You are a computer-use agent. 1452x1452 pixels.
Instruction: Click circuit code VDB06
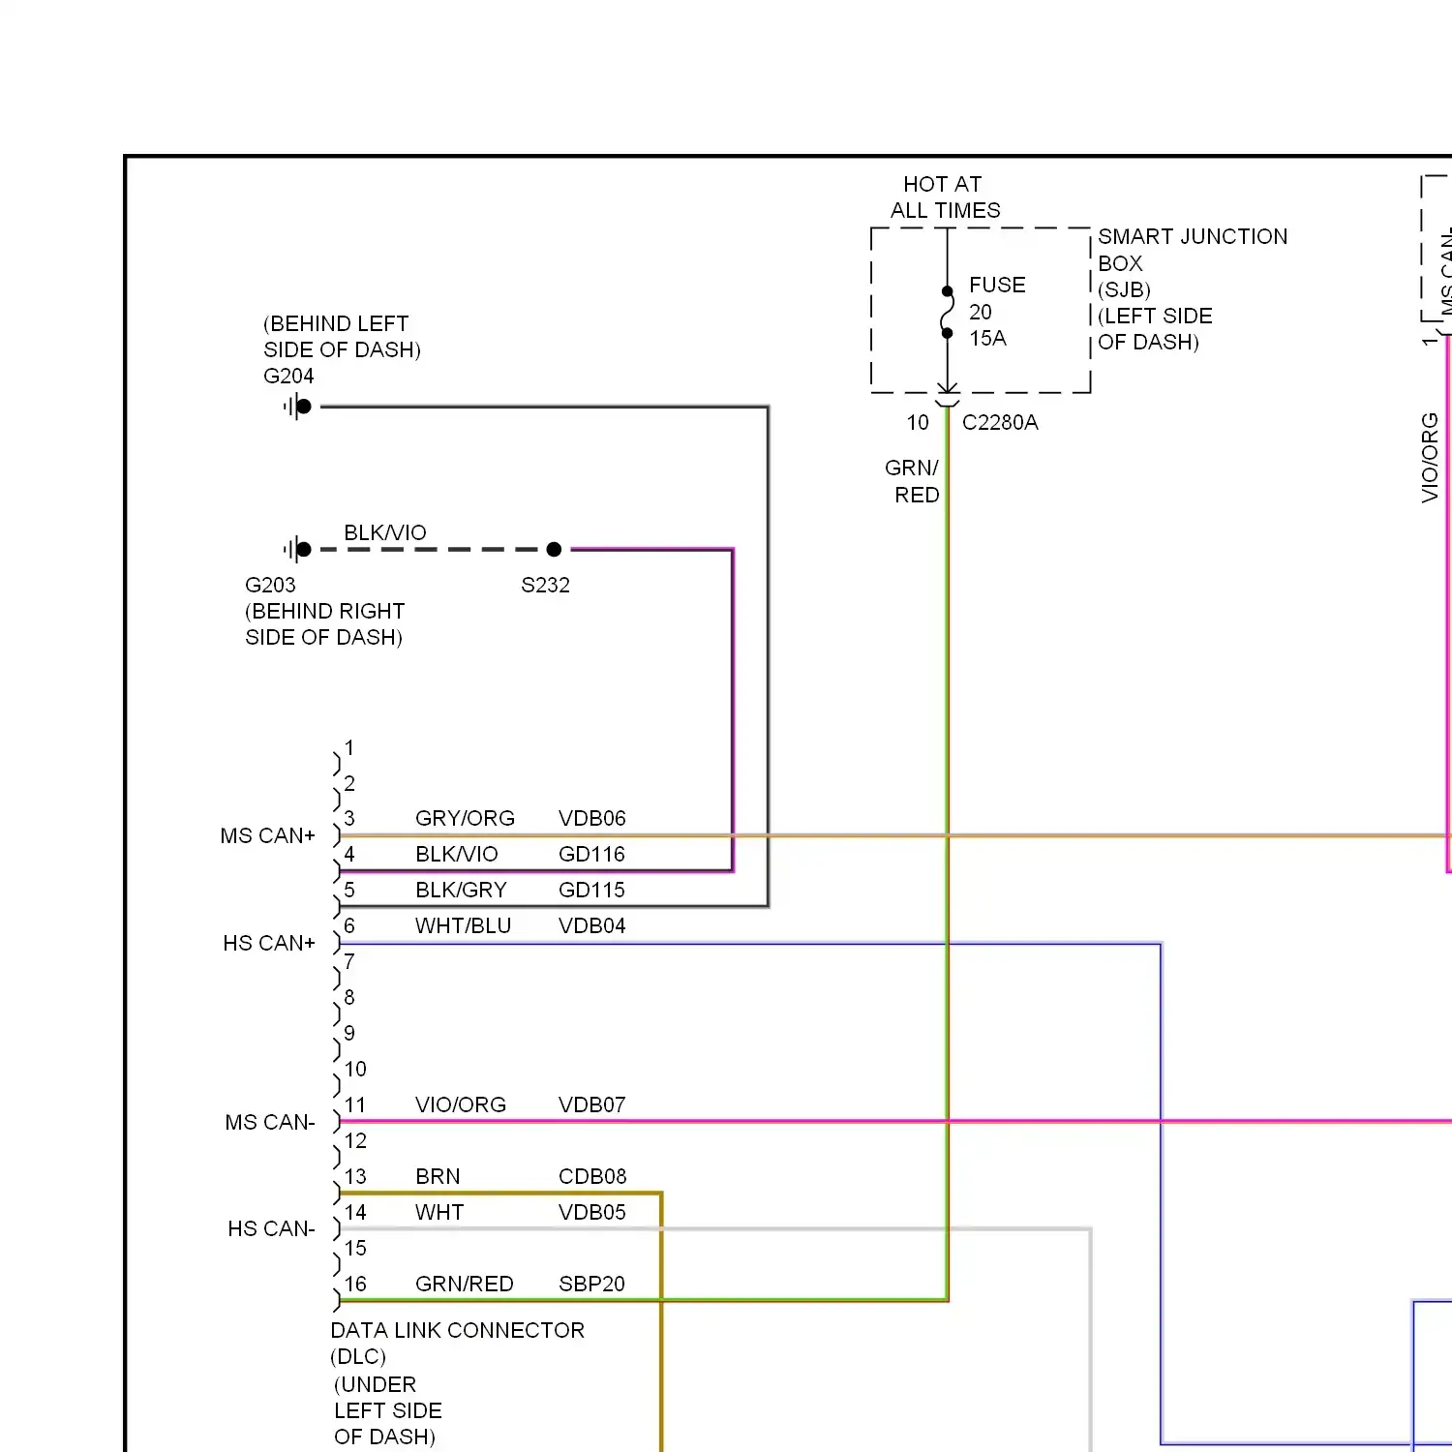(x=592, y=818)
